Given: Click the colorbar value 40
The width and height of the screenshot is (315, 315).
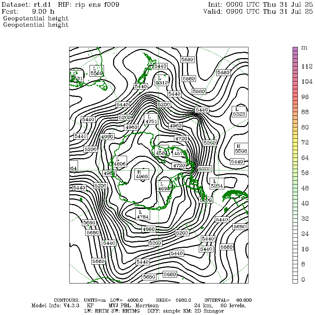Looking at the screenshot, I should [x=305, y=203].
